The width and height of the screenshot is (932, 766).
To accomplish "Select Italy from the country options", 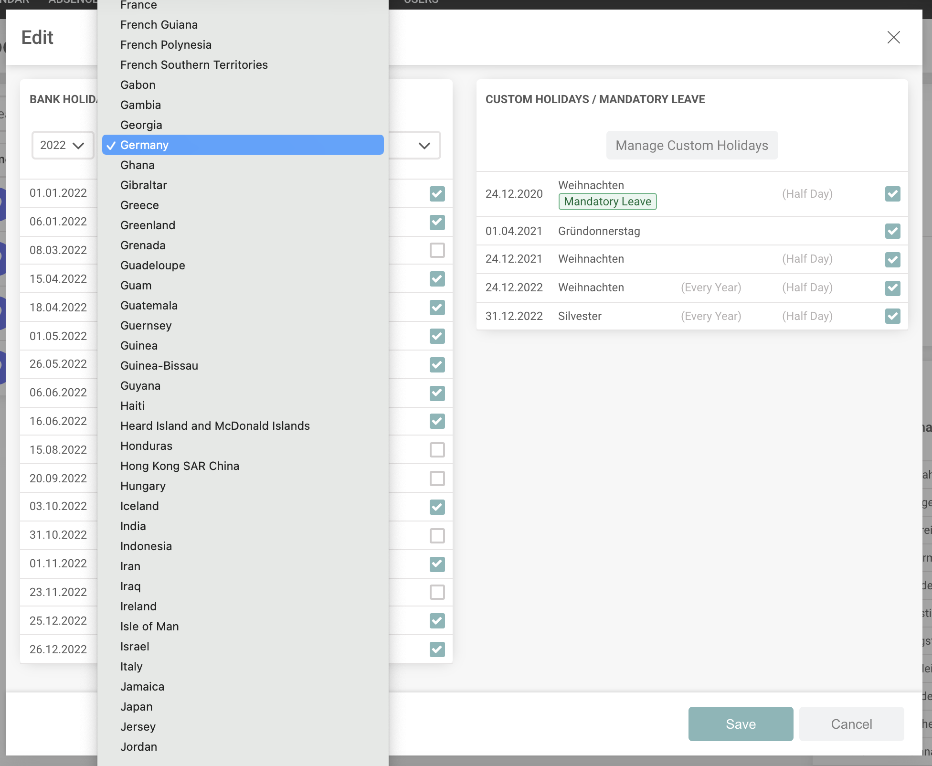I will coord(131,667).
